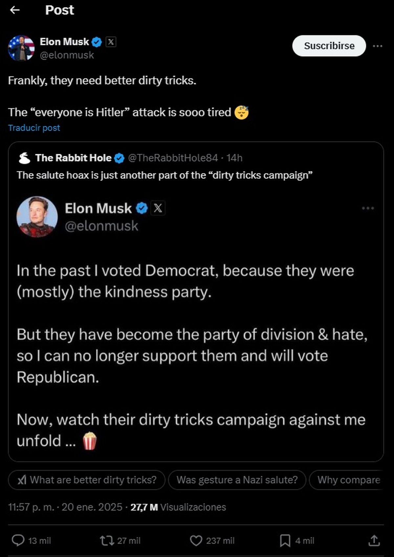This screenshot has width=394, height=557.
Task: Click the share upload icon
Action: tap(374, 541)
